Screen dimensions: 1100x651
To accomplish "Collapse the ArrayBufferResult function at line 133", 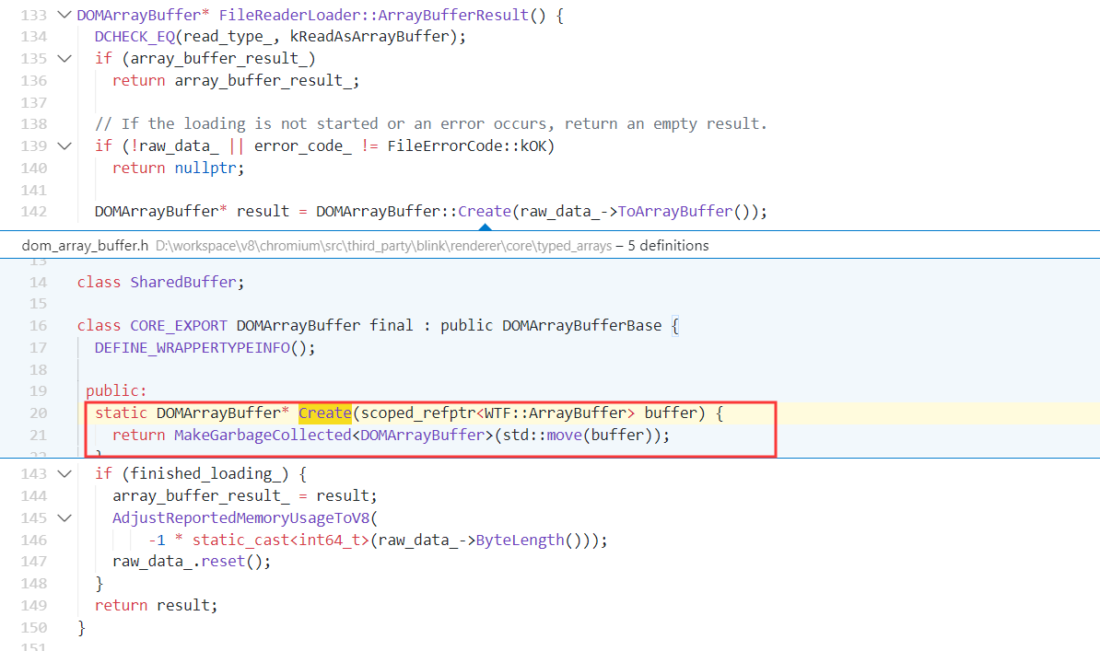I will click(64, 15).
